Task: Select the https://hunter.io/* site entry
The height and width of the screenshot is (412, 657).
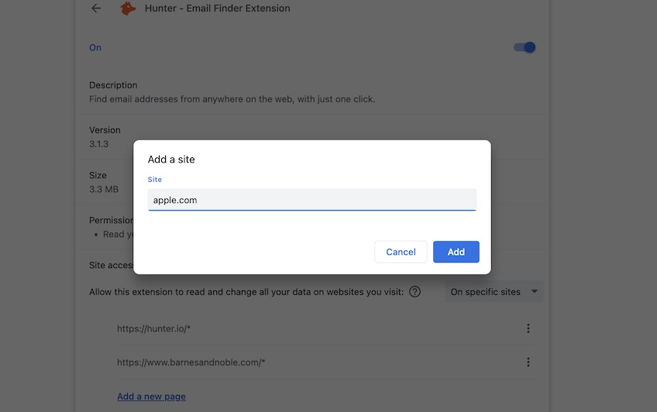Action: pyautogui.click(x=153, y=328)
